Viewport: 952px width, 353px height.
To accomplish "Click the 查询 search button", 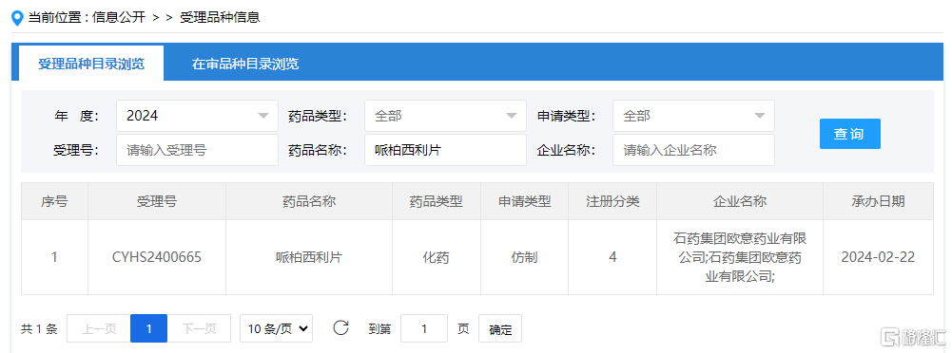I will pos(849,134).
